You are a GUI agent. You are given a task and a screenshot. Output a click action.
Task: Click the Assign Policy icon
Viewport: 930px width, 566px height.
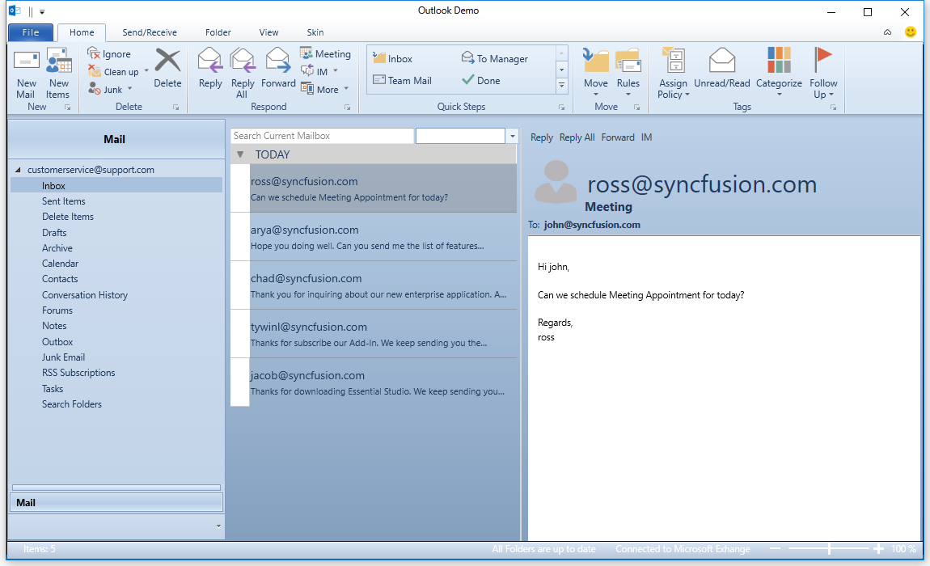coord(673,61)
